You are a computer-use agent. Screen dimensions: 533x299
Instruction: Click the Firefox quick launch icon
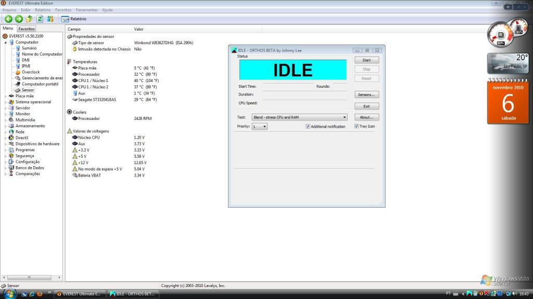(40, 294)
